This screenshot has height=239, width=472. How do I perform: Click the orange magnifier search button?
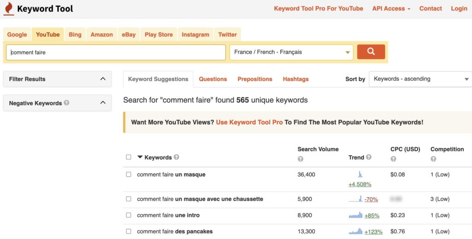point(371,52)
